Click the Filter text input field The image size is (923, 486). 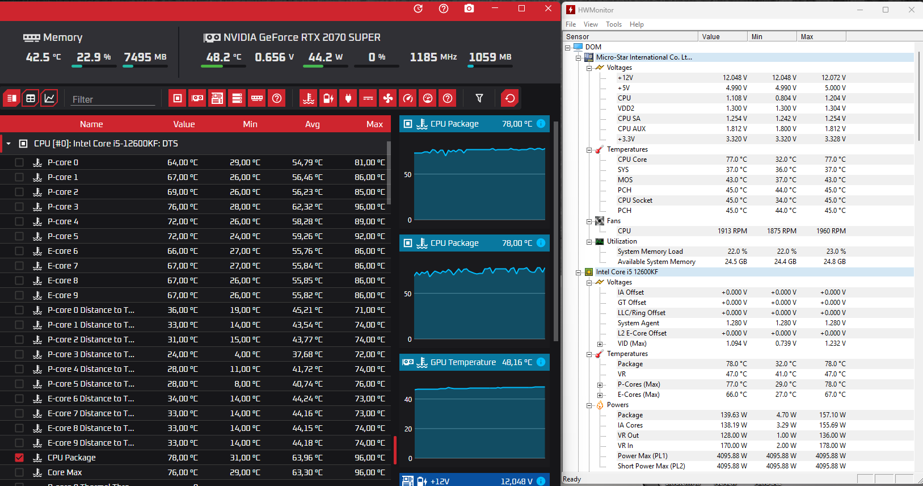[113, 99]
